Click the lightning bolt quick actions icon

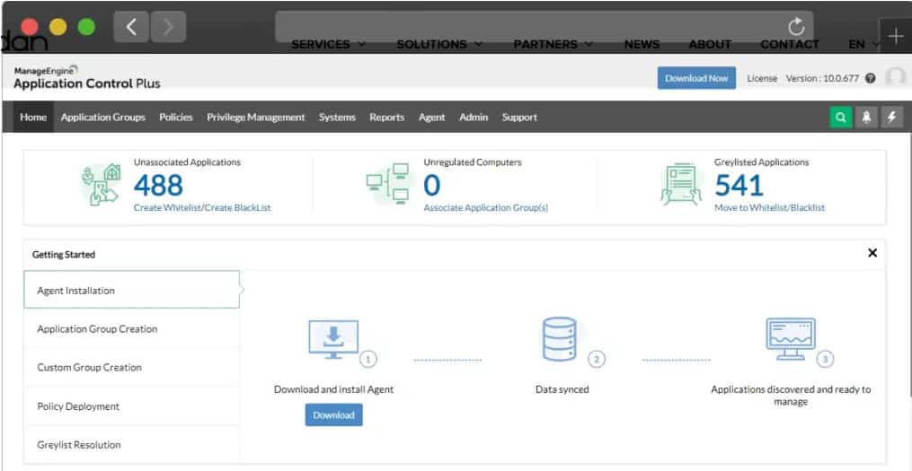[891, 118]
